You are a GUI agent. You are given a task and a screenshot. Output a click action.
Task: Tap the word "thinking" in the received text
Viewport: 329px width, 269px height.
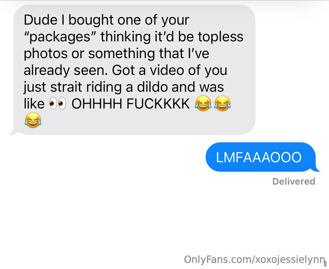[x=125, y=37]
